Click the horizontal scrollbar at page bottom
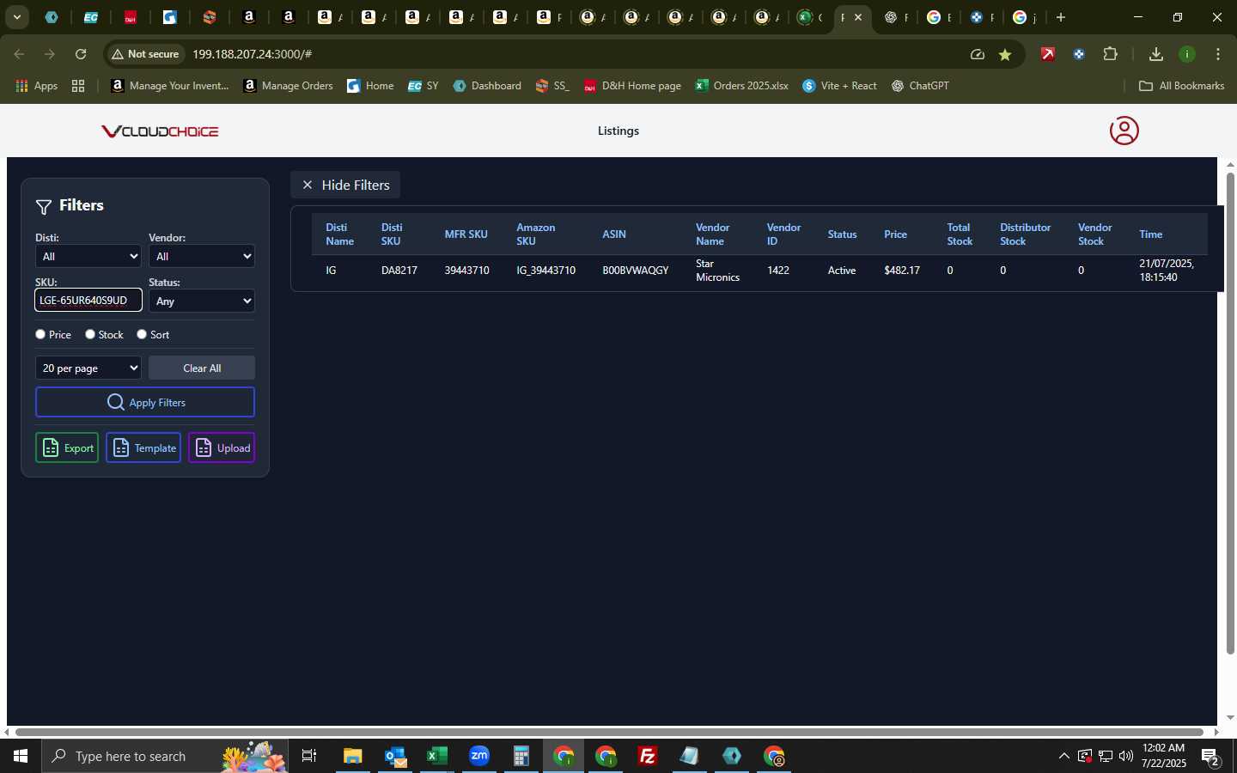Viewport: 1237px width, 773px height. coord(610,733)
